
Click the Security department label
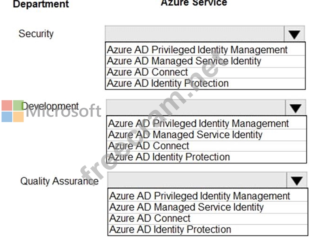click(x=36, y=34)
